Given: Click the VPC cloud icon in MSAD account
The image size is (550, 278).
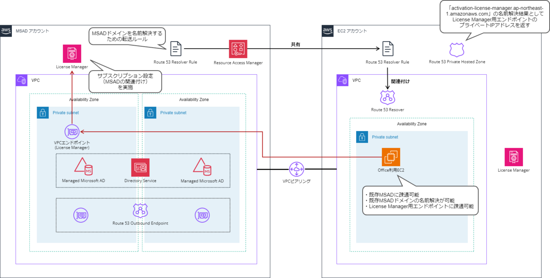Looking at the screenshot, I should pos(22,80).
